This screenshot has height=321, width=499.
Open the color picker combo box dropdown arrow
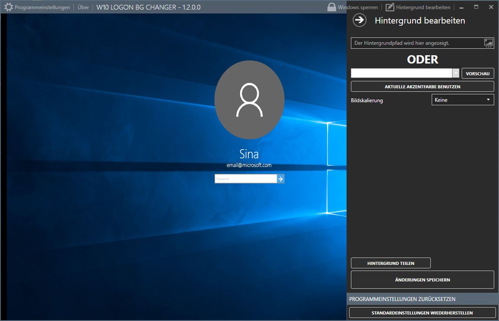click(456, 73)
